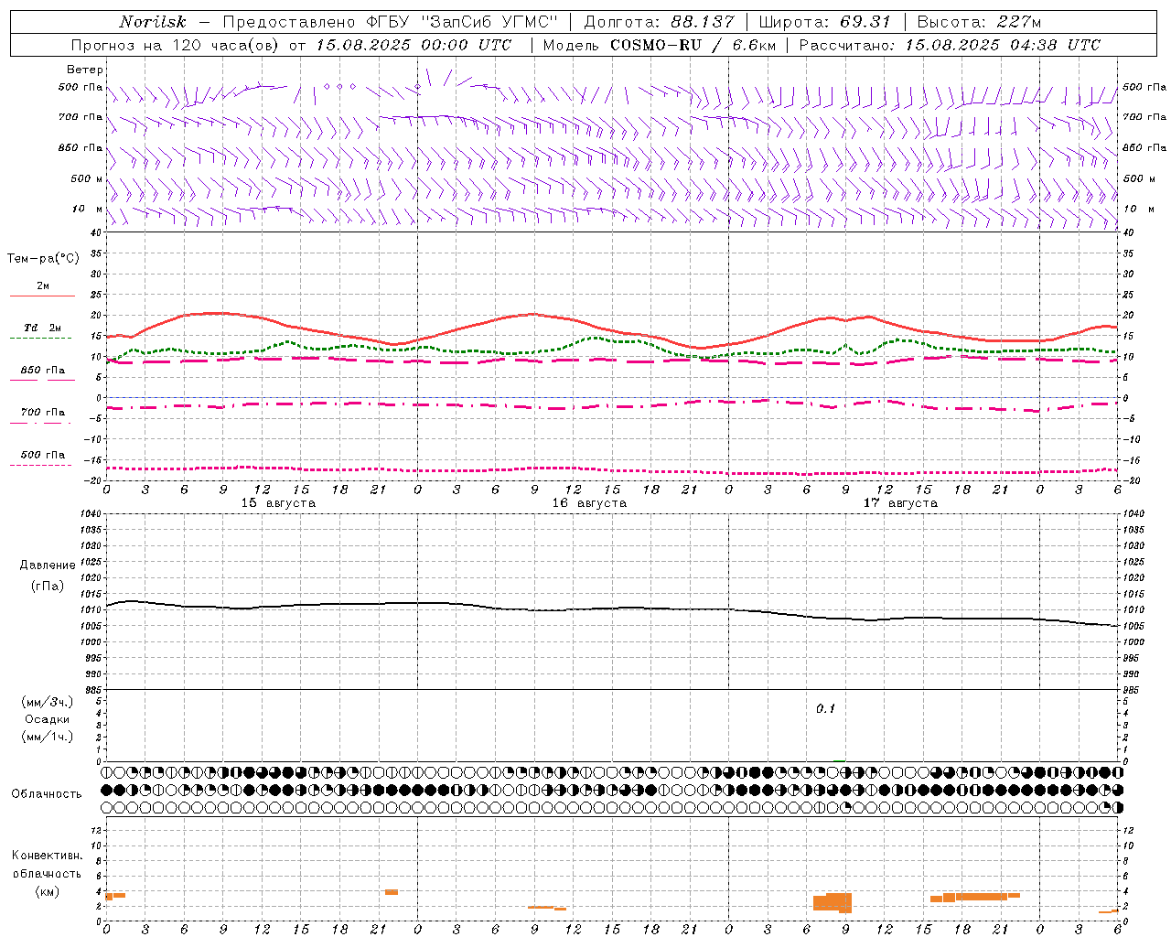Viewport: 1171px width, 937px height.
Task: Click the "Облачность" cloud cover label
Action: 47,794
